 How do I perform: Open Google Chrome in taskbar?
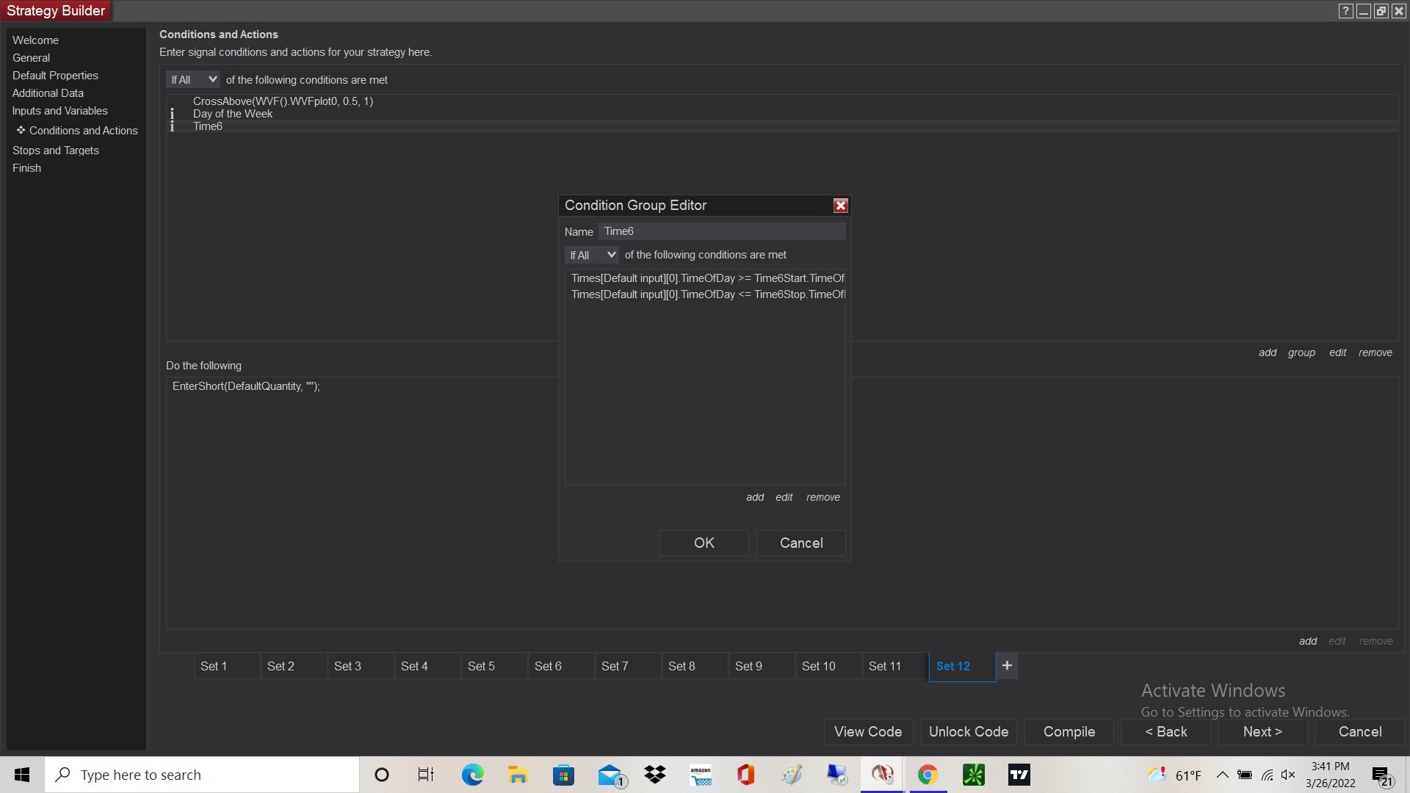(x=928, y=775)
